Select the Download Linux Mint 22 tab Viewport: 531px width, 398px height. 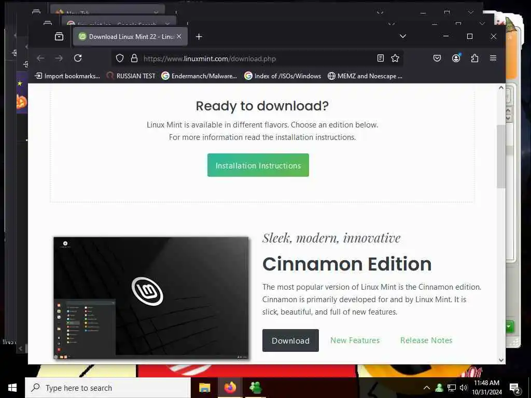click(130, 37)
